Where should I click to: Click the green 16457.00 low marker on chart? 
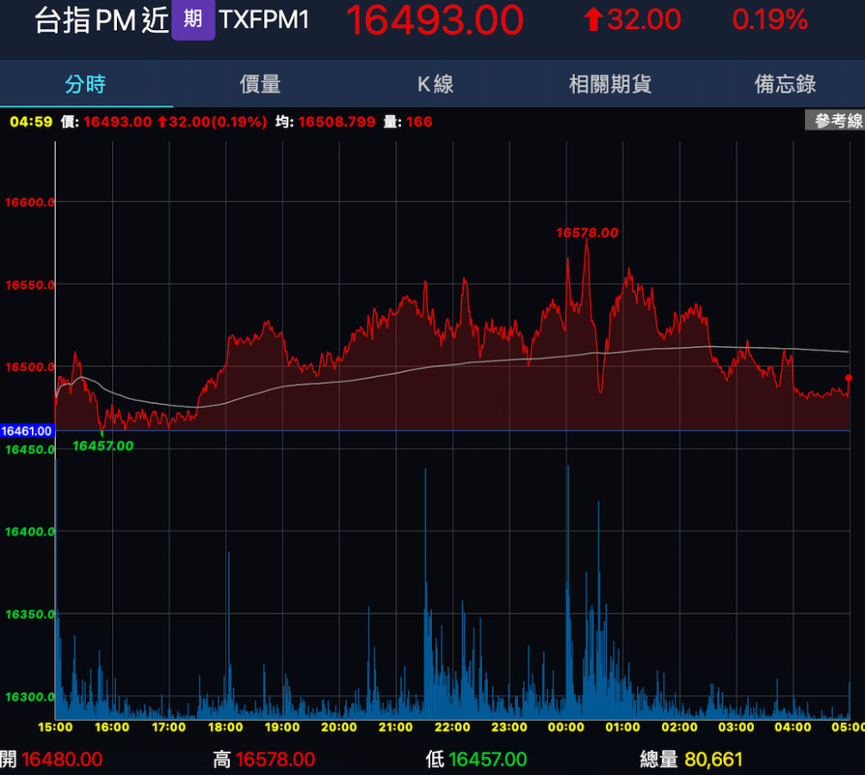(102, 445)
